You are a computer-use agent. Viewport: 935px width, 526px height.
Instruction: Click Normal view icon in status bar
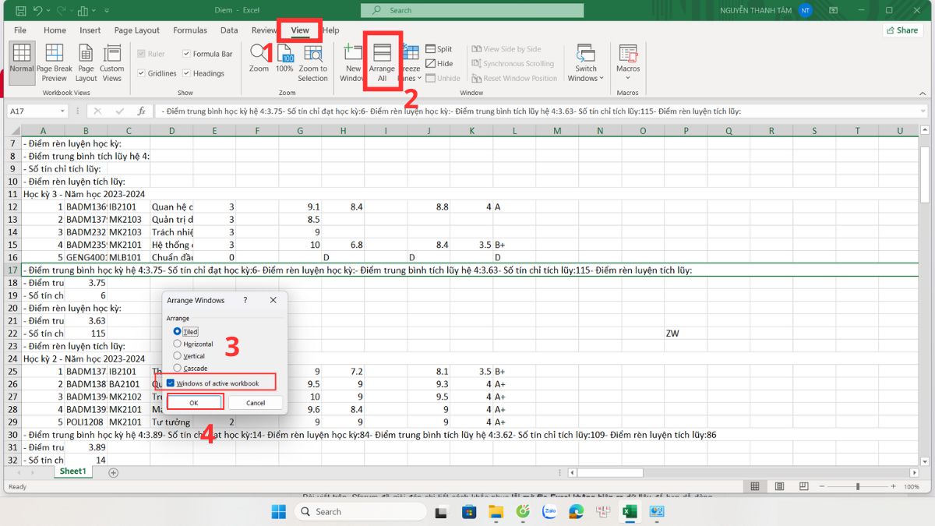(x=755, y=486)
